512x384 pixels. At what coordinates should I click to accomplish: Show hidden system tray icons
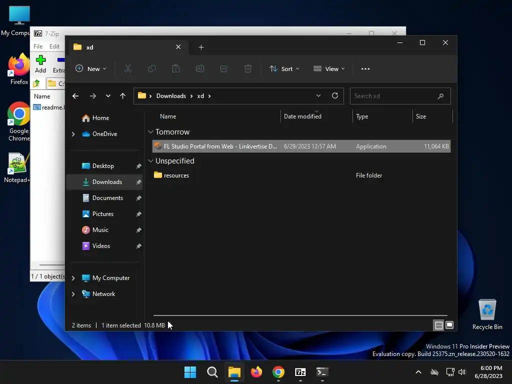(418, 372)
